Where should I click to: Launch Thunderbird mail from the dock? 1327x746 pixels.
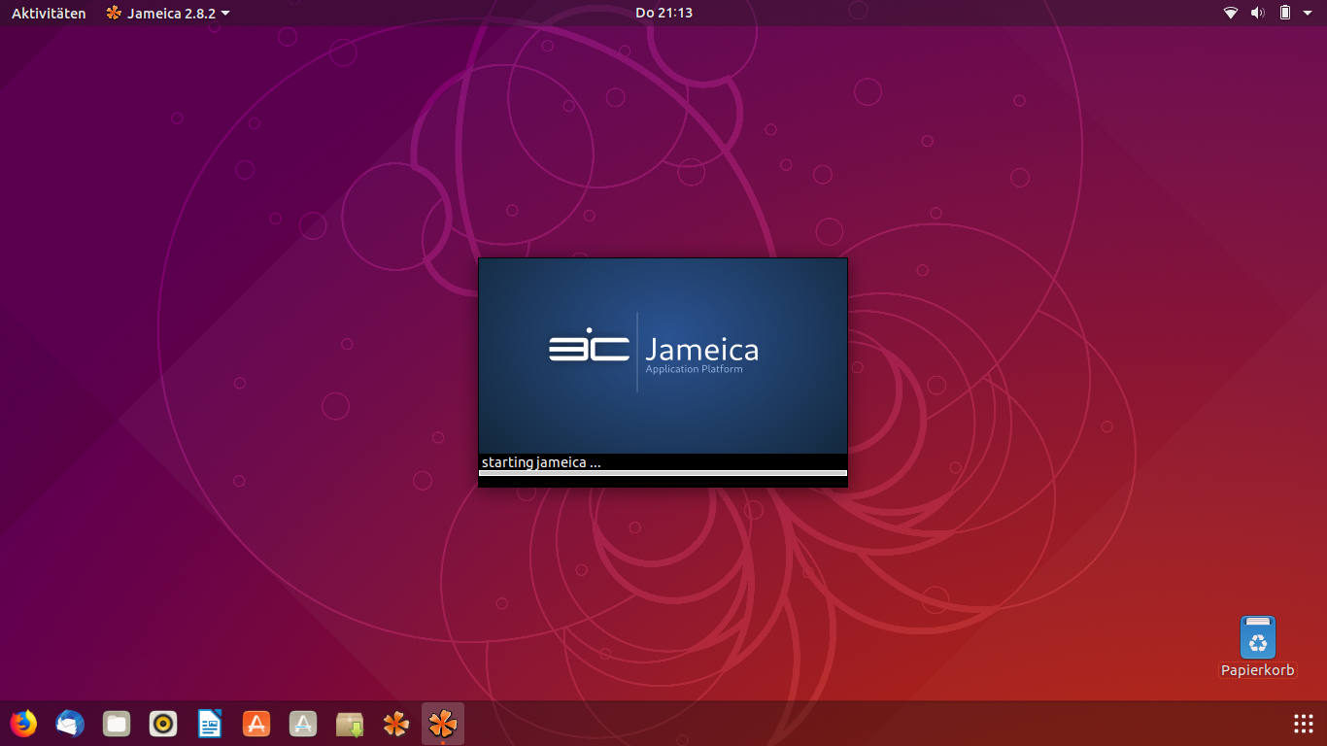pos(70,724)
